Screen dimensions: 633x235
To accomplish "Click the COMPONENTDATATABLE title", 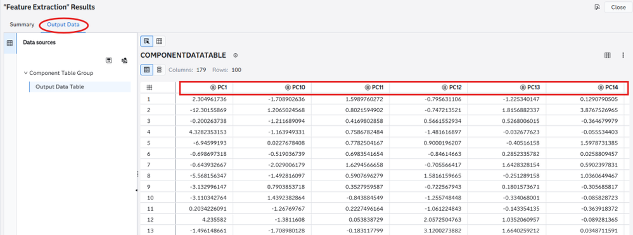I will click(183, 55).
